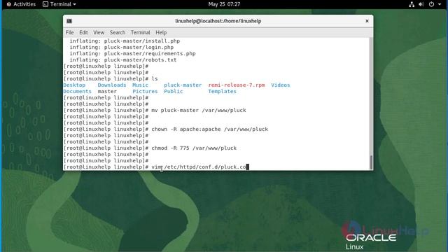Open the View menu

[x=99, y=33]
